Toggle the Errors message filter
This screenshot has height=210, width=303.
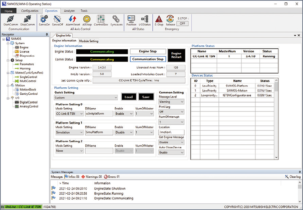(111, 177)
